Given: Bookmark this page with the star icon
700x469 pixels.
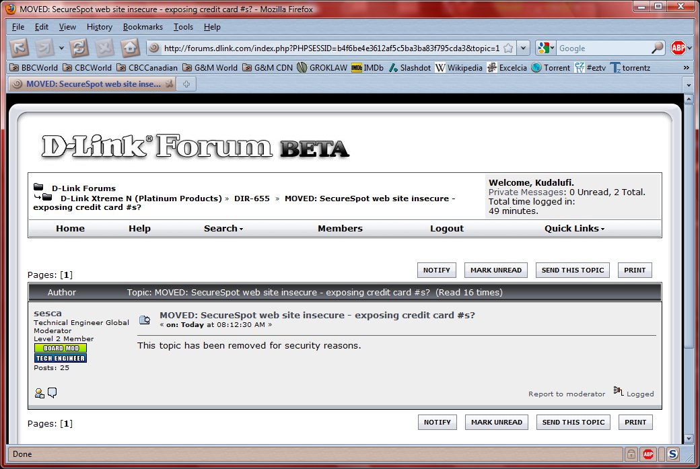Looking at the screenshot, I should pos(508,48).
